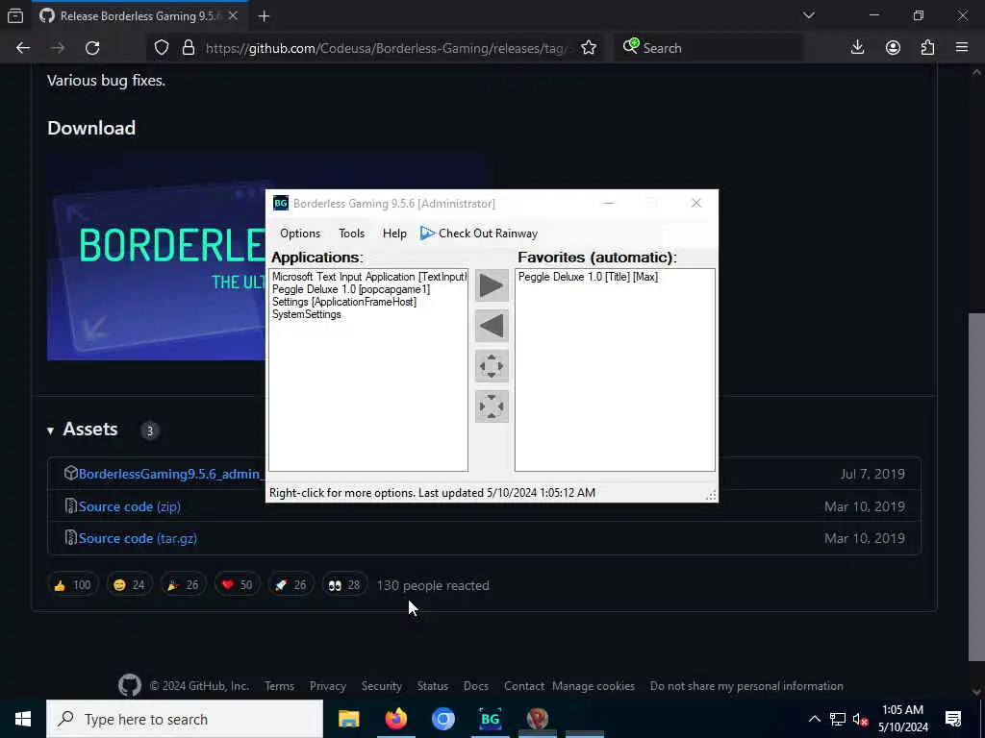Click the BG logo in Borderless Gaming title bar
Viewport: 985px width, 738px height.
281,203
